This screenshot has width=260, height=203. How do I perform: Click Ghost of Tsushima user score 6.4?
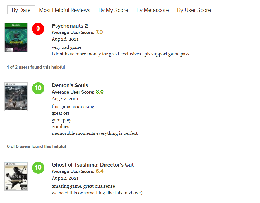100,171
